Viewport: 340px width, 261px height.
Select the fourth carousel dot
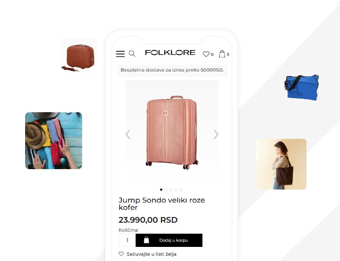tap(176, 189)
